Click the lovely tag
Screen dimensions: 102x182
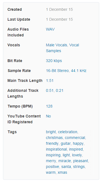pos(77,155)
